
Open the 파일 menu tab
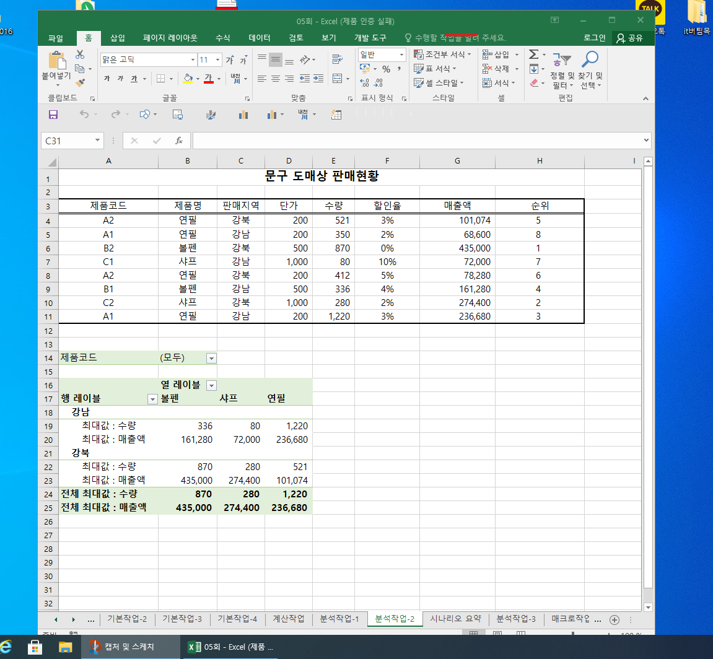click(56, 38)
